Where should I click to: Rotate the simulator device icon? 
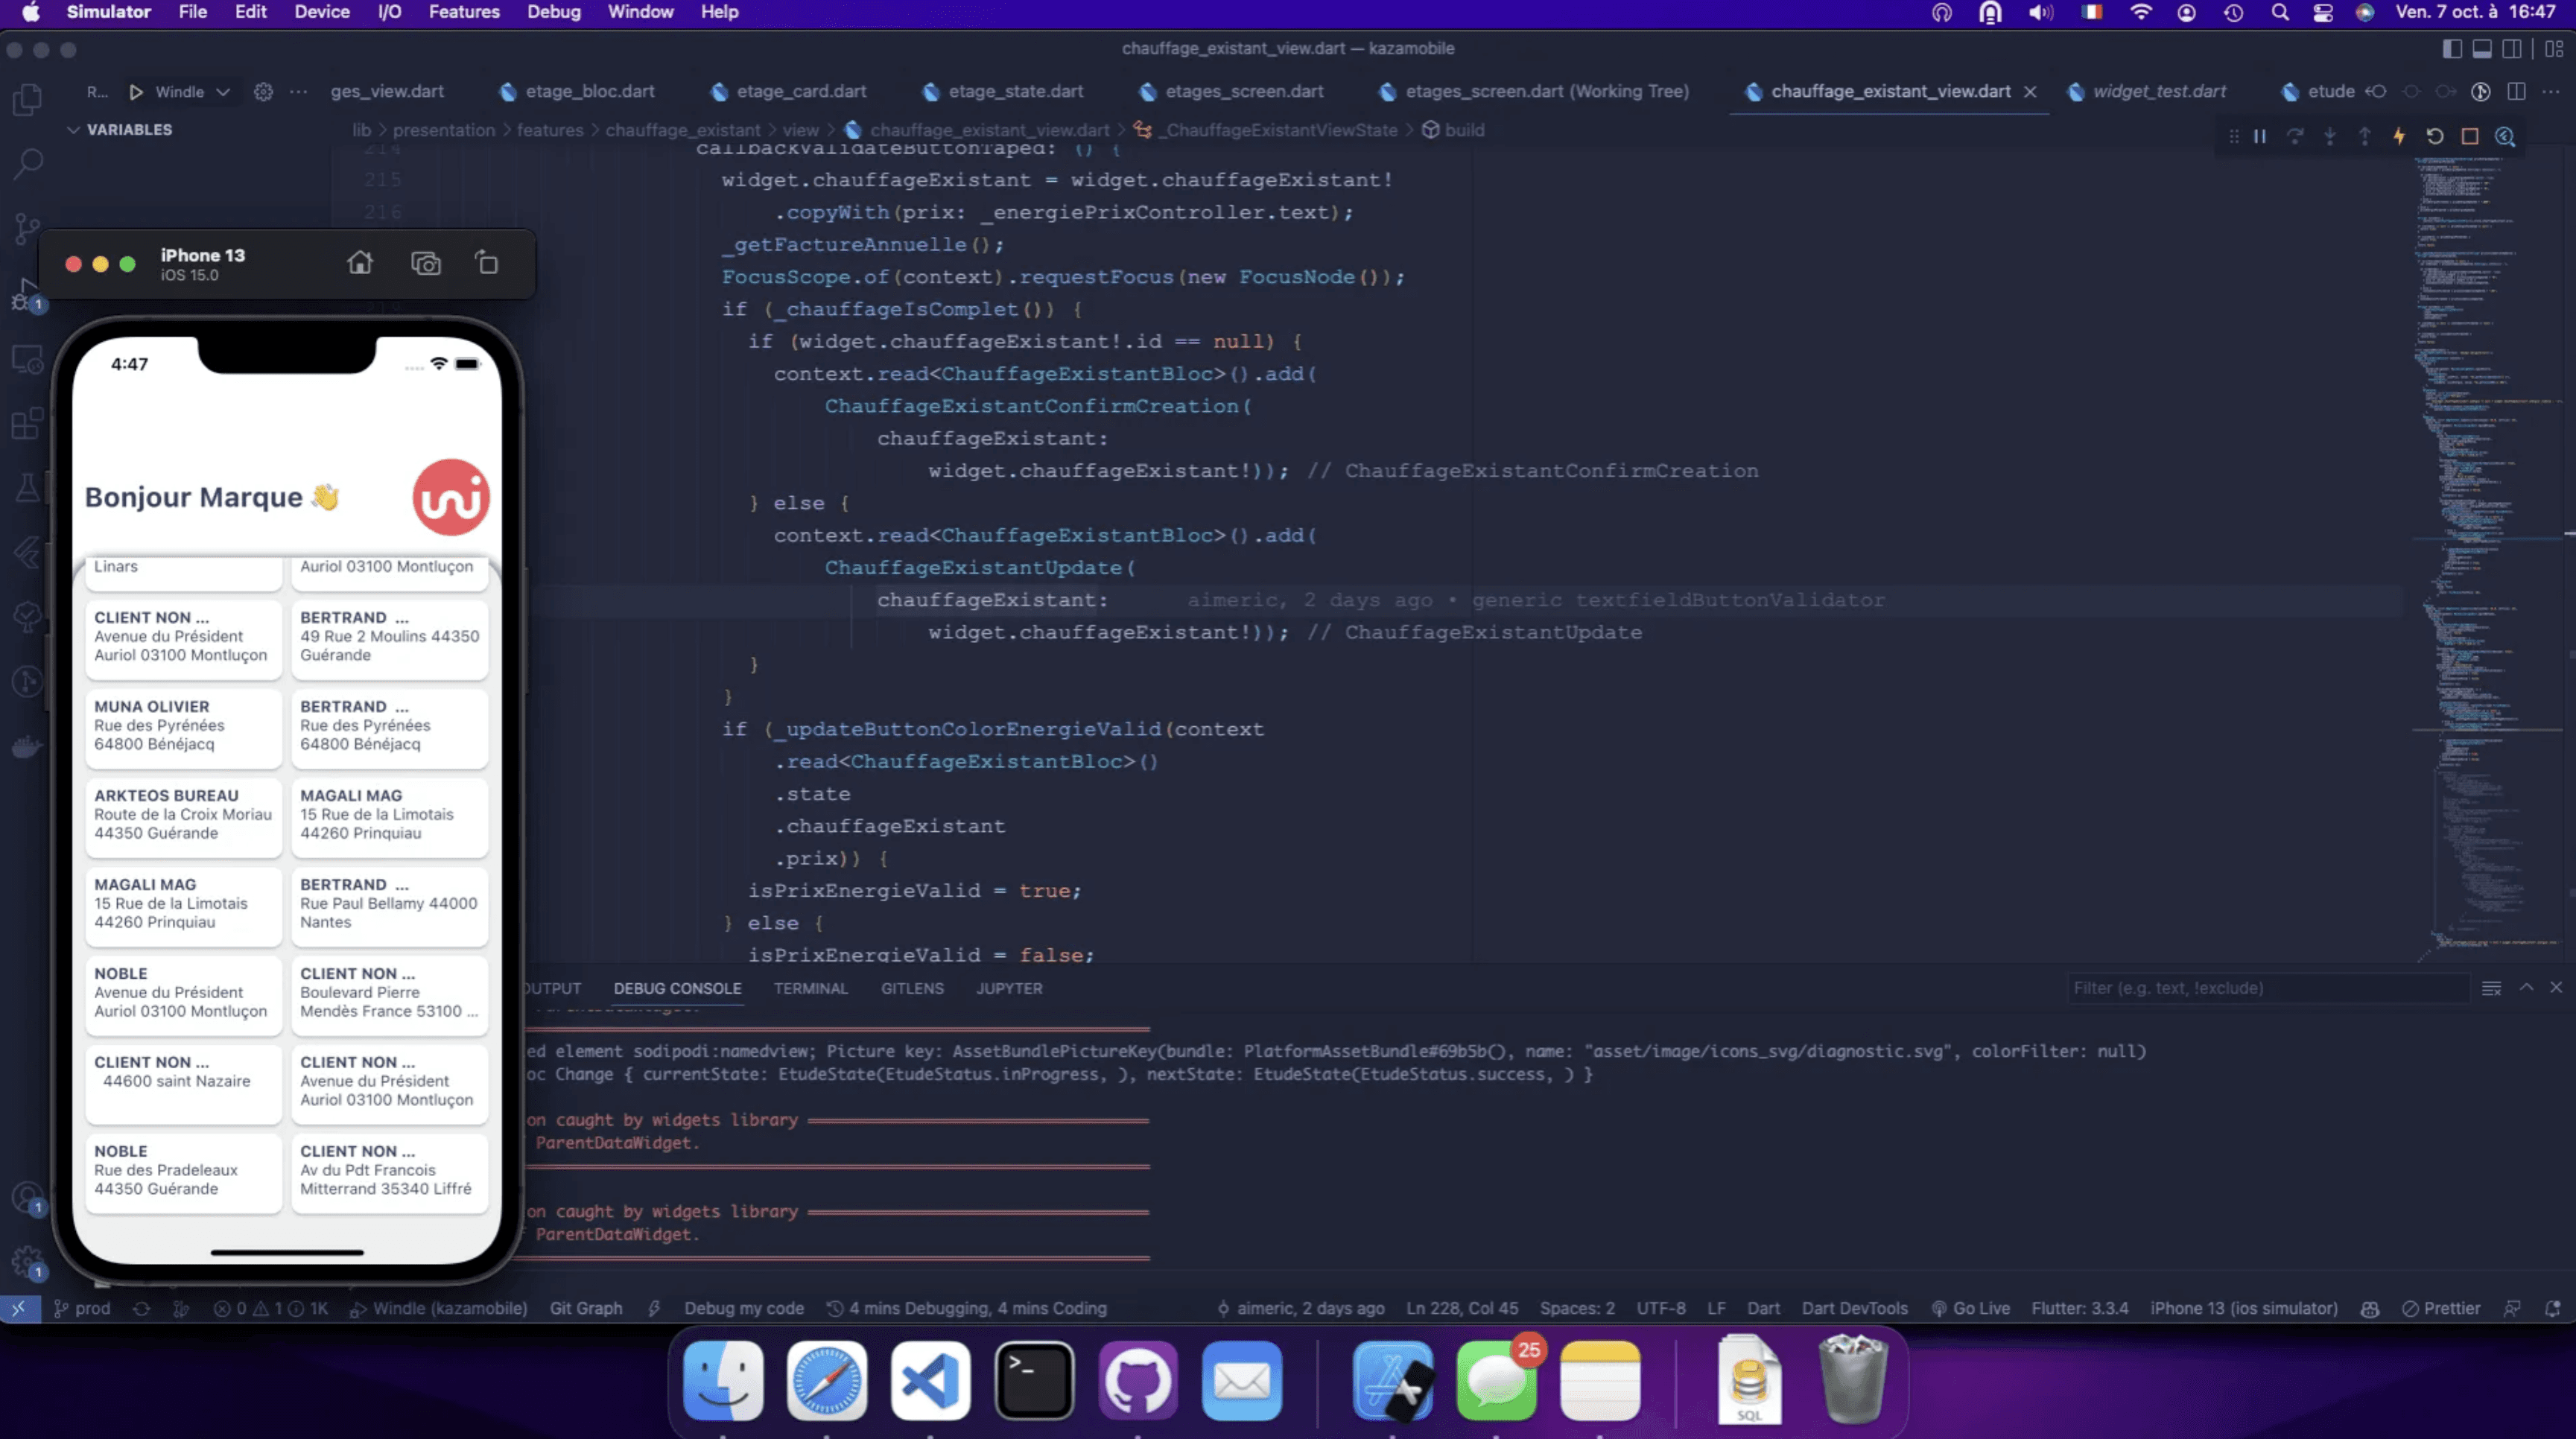(x=487, y=263)
